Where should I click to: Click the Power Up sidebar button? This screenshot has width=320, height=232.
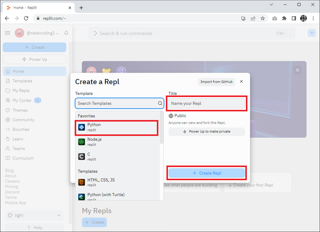[34, 59]
